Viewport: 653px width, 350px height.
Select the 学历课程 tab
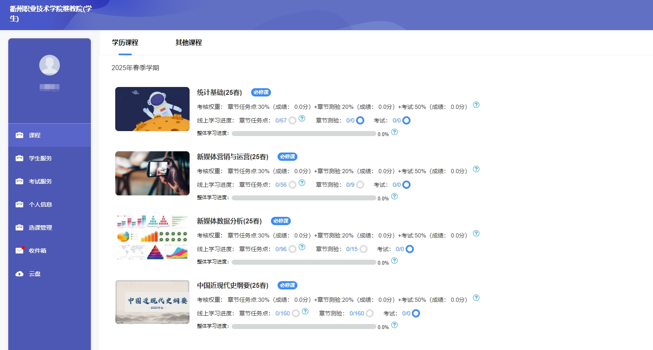(125, 42)
